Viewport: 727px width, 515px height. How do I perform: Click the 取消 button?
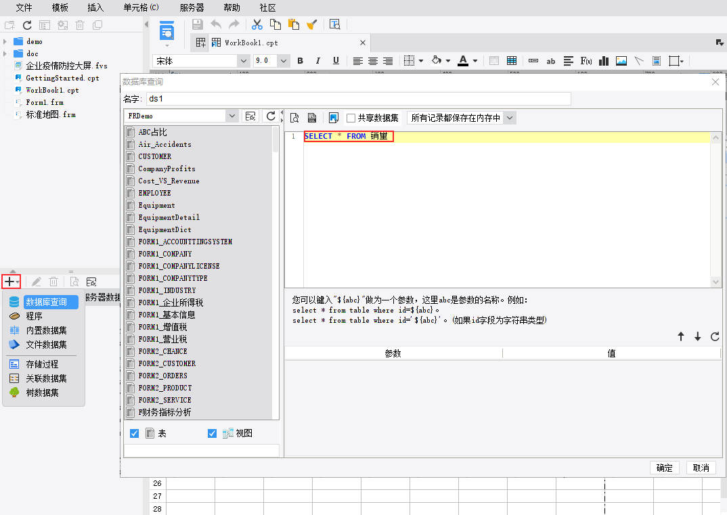coord(701,468)
